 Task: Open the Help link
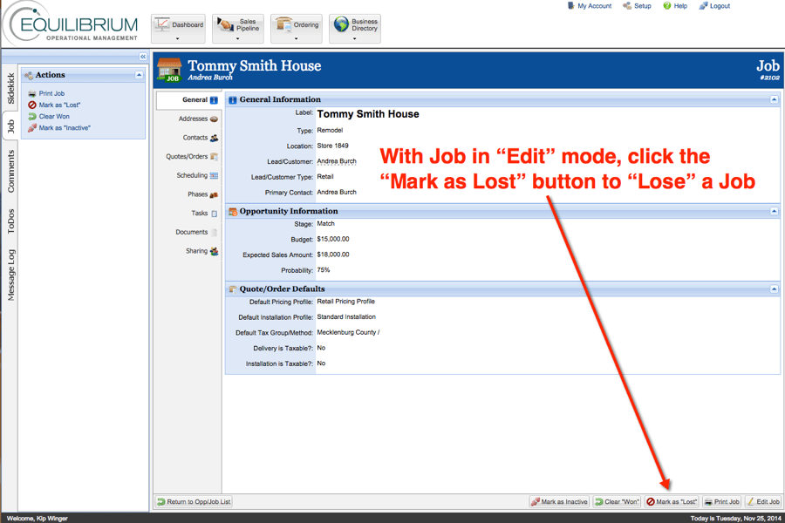675,6
